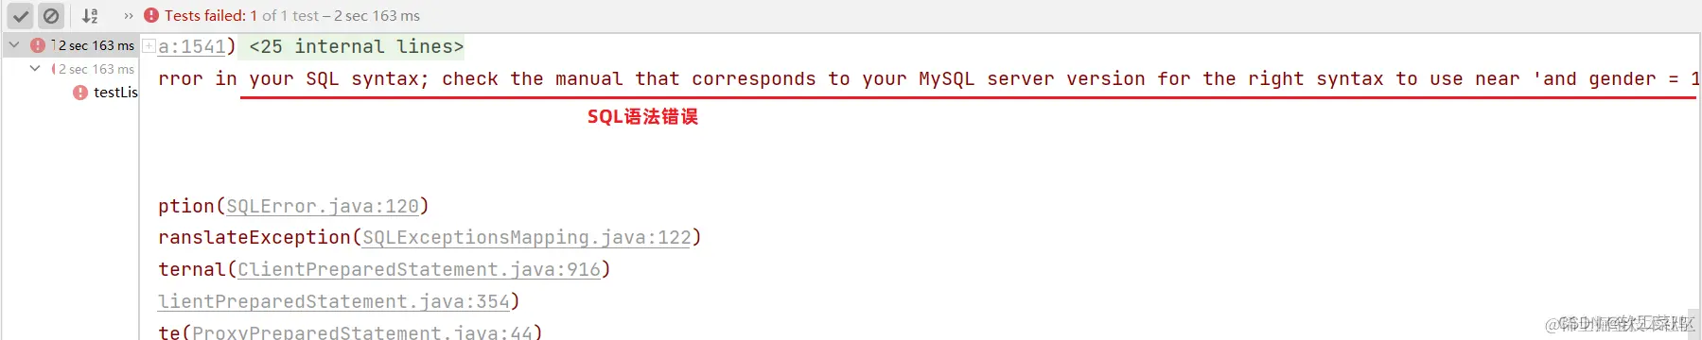
Task: Open the SQLExceptionsMapping.java:122 link
Action: pos(527,237)
